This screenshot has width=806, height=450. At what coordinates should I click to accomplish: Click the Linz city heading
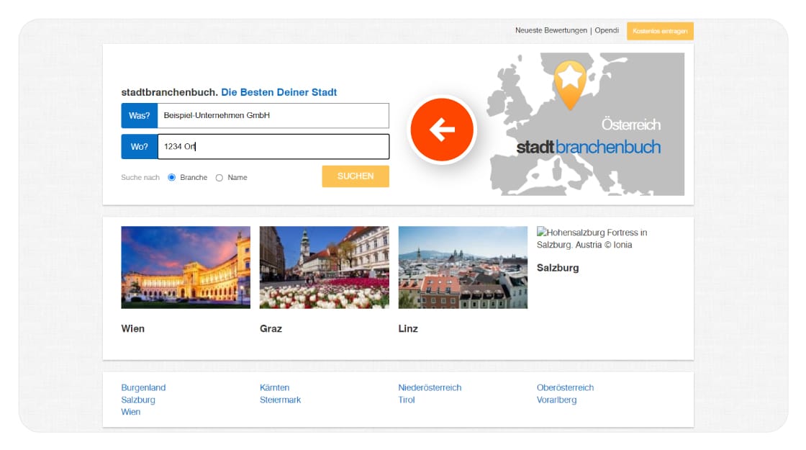tap(408, 328)
